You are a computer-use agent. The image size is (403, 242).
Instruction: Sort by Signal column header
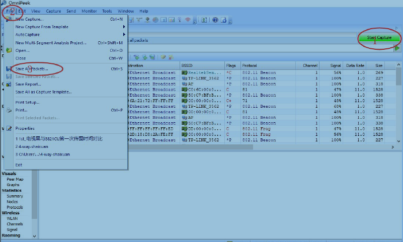click(331, 65)
